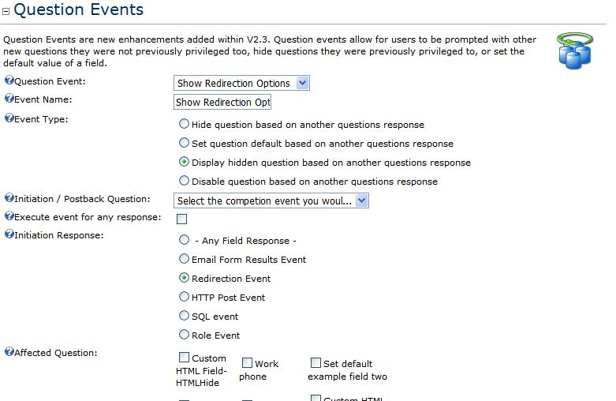616x401 pixels.
Task: Click help icon next to Event Name
Action: pos(9,99)
